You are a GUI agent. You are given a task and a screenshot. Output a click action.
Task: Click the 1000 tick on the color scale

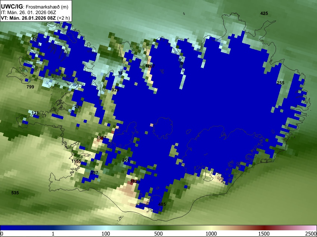point(211,234)
